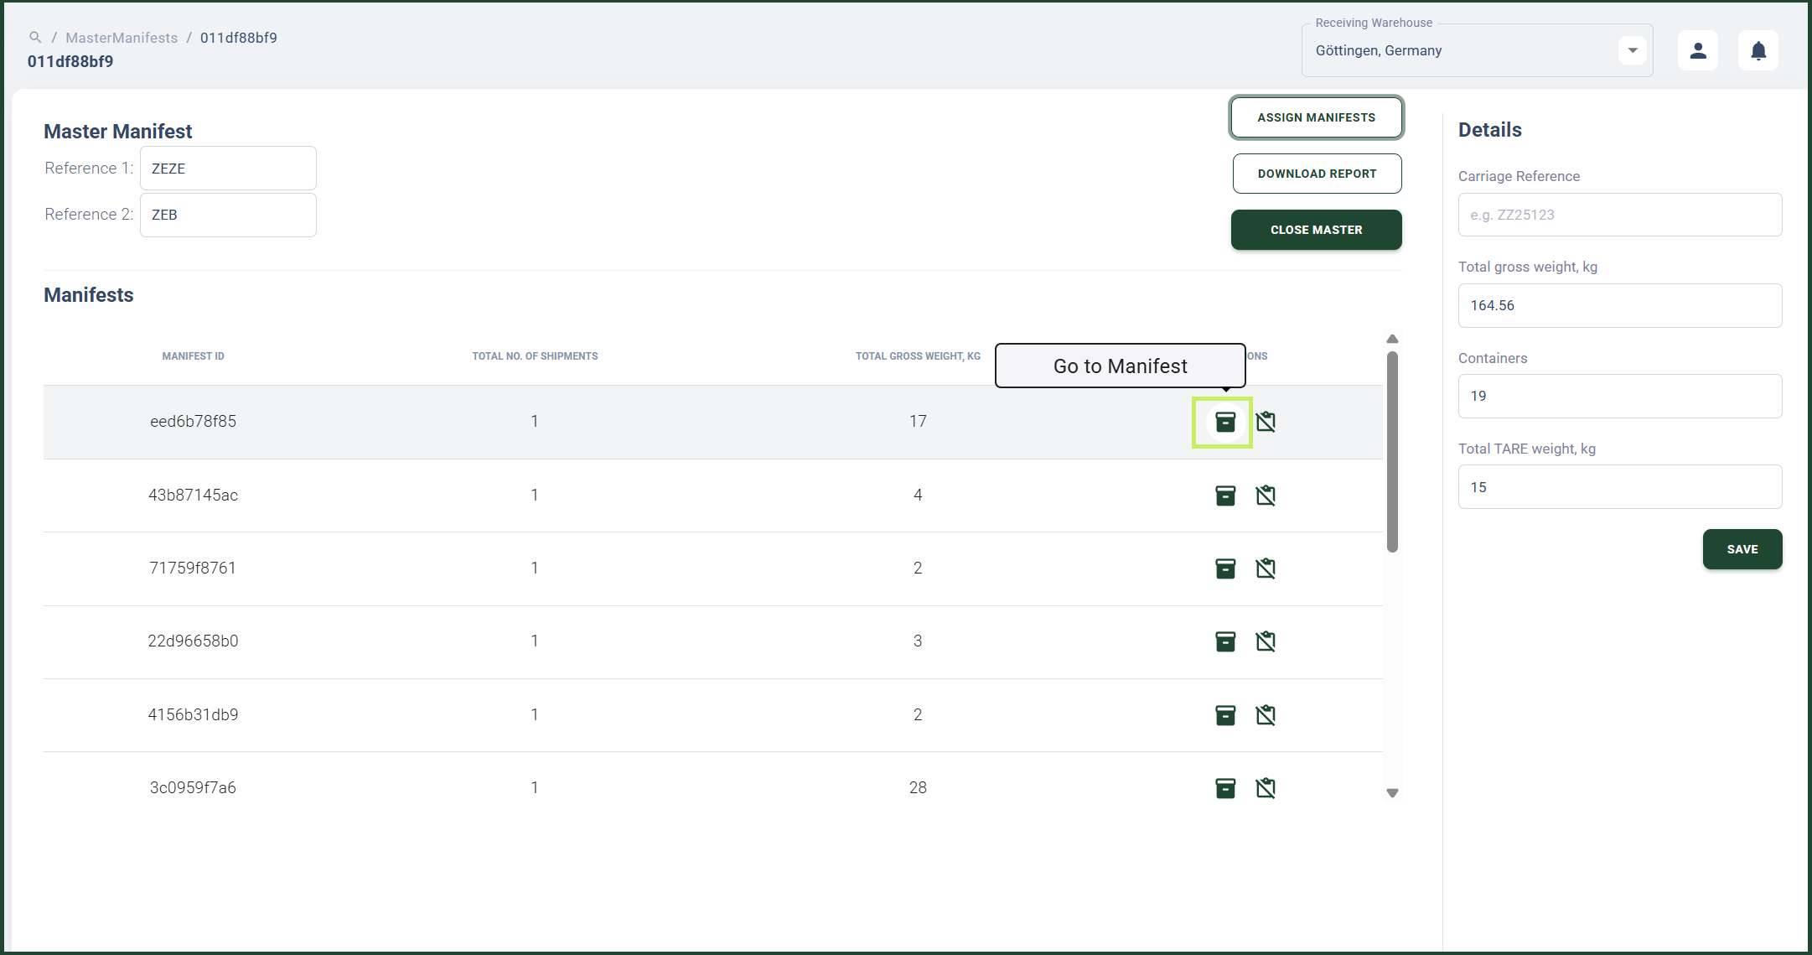Navigate to MasterManifests breadcrumb

[122, 38]
